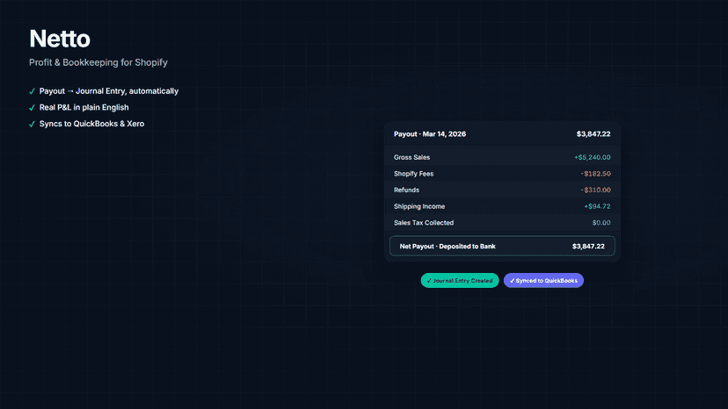Click 'Net Payout · Deposited to Bank' label

pos(448,247)
